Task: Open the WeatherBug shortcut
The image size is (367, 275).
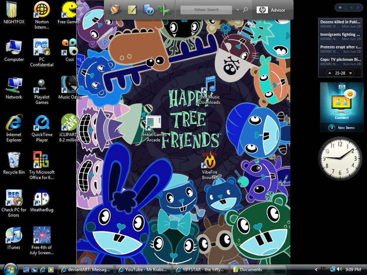Action: [x=42, y=201]
